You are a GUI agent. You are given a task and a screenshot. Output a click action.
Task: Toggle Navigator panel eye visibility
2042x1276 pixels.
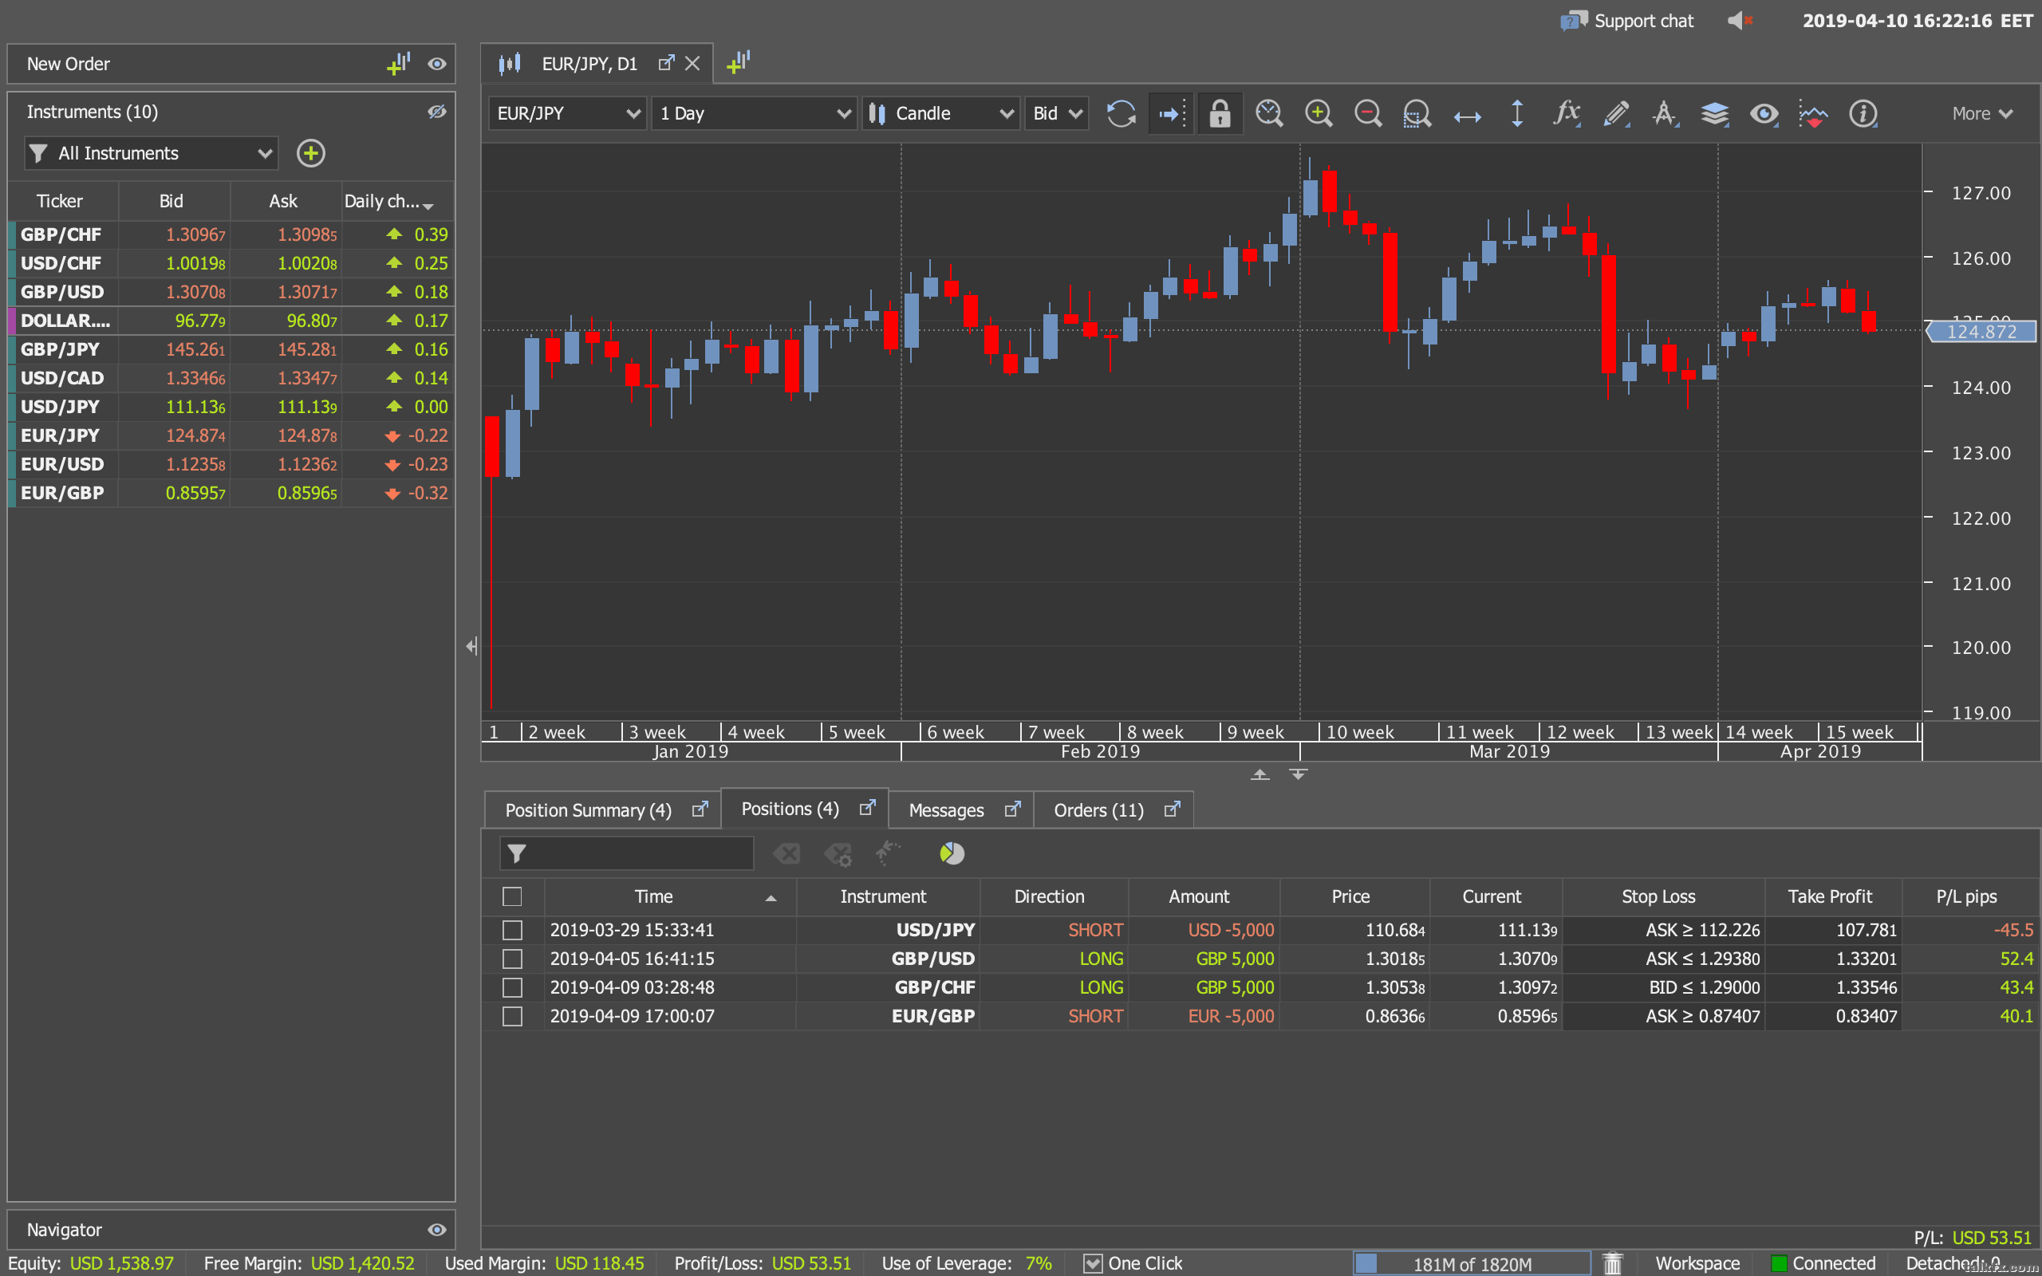pos(436,1230)
